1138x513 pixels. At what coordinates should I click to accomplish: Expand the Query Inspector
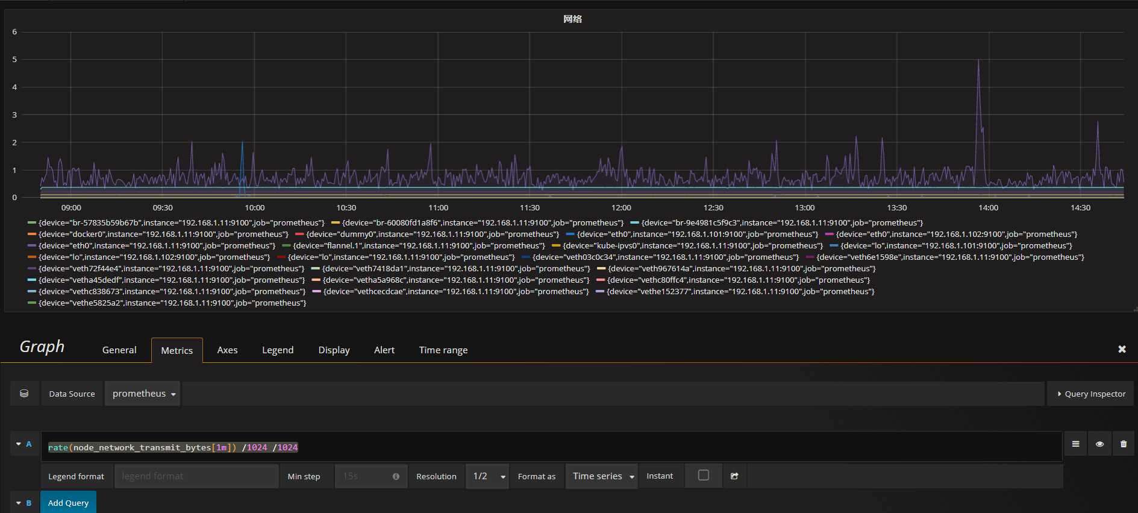1090,394
